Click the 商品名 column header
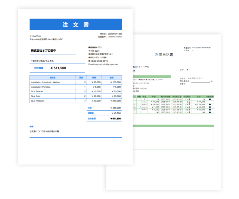 click(x=53, y=78)
